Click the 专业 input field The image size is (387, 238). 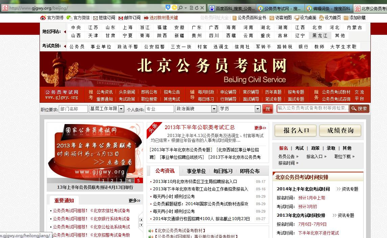pyautogui.click(x=160, y=109)
